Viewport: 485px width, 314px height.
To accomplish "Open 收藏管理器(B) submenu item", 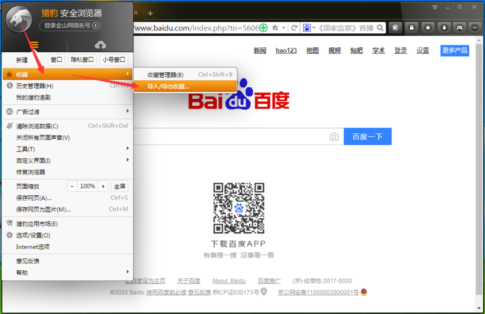I will pos(186,75).
